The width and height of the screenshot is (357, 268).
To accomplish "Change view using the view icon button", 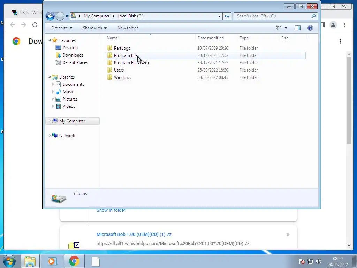I will [279, 28].
